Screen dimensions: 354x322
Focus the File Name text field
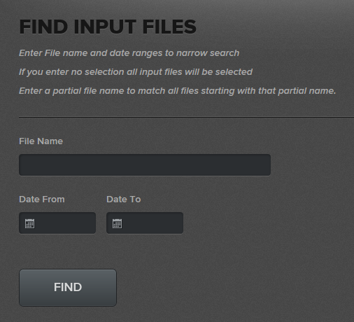tap(145, 164)
